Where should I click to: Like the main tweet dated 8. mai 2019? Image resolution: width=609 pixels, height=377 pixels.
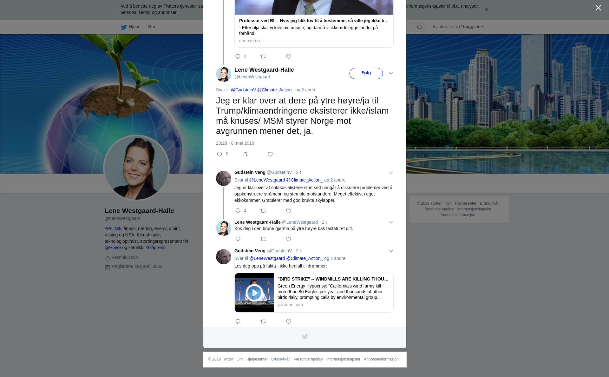[x=270, y=154]
